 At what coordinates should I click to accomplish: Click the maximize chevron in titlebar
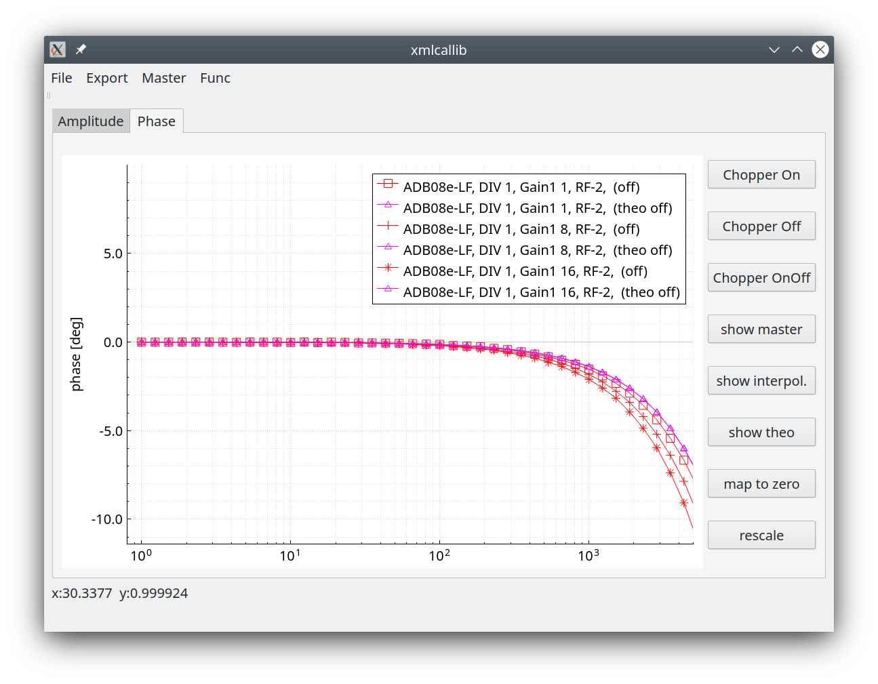tap(797, 49)
